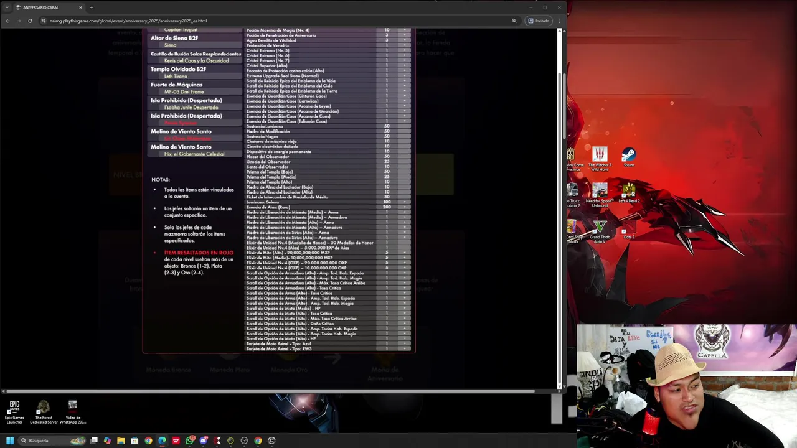Open The Forest Dedicated Server shortcut
Screen dimensions: 797x448
tap(44, 412)
